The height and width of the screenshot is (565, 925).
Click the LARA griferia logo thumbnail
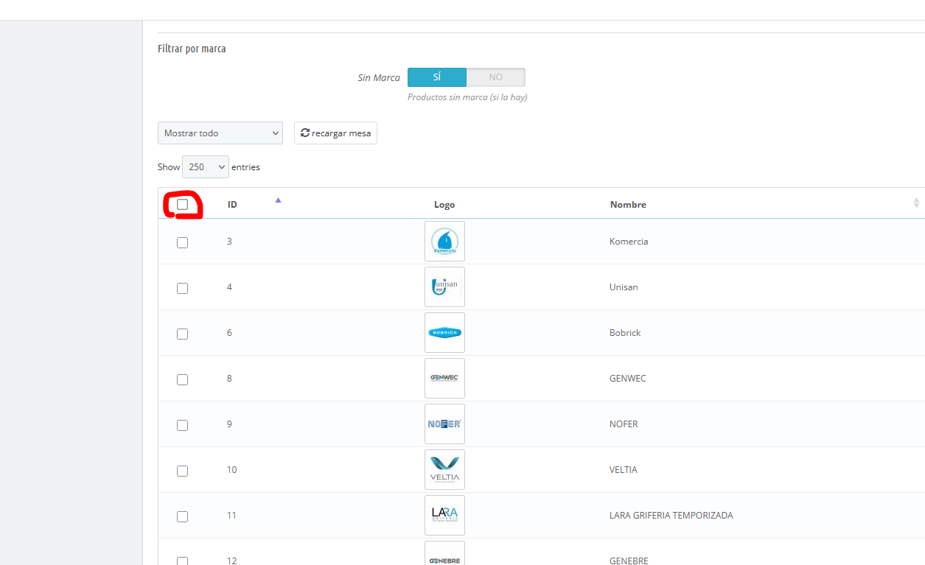pos(444,515)
